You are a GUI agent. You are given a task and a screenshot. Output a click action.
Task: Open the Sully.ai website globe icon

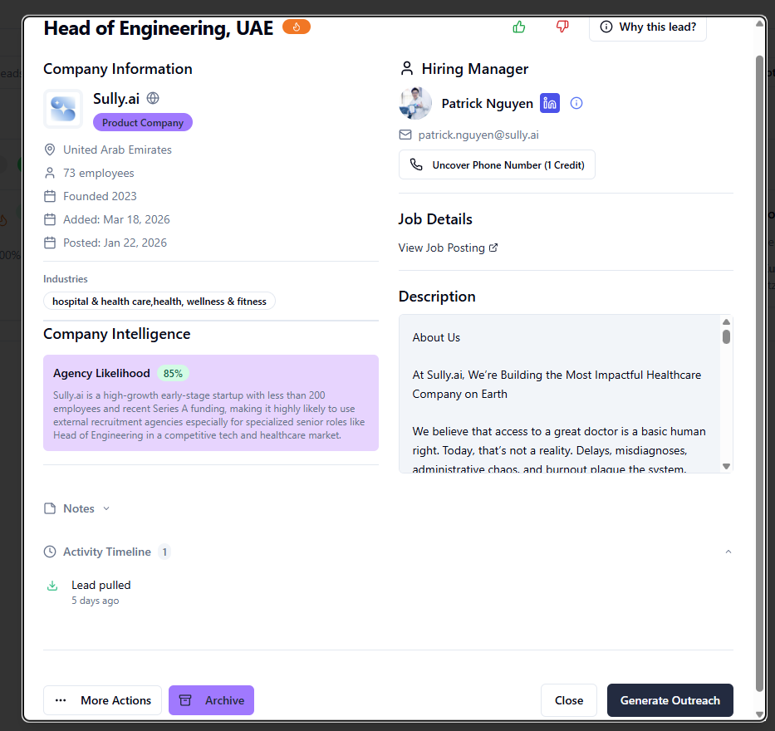click(x=153, y=98)
